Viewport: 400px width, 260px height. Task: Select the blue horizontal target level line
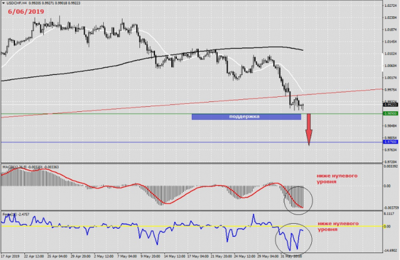point(156,142)
